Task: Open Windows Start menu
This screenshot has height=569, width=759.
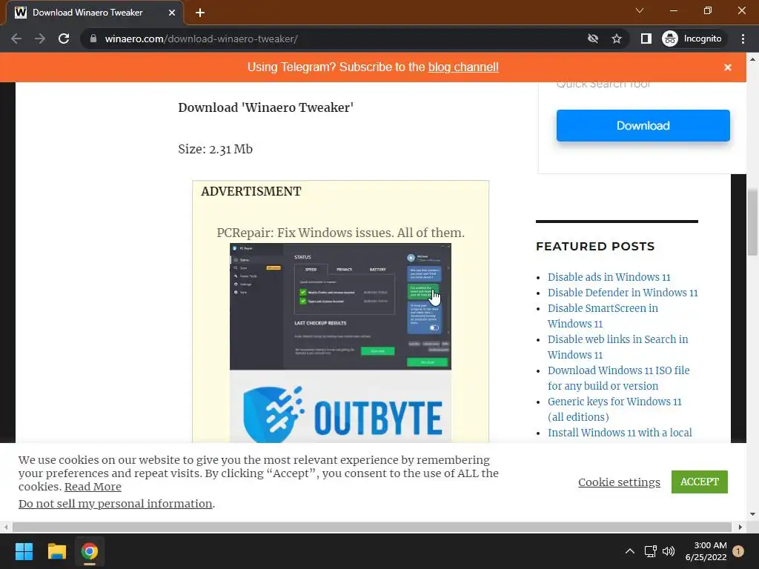Action: click(24, 551)
